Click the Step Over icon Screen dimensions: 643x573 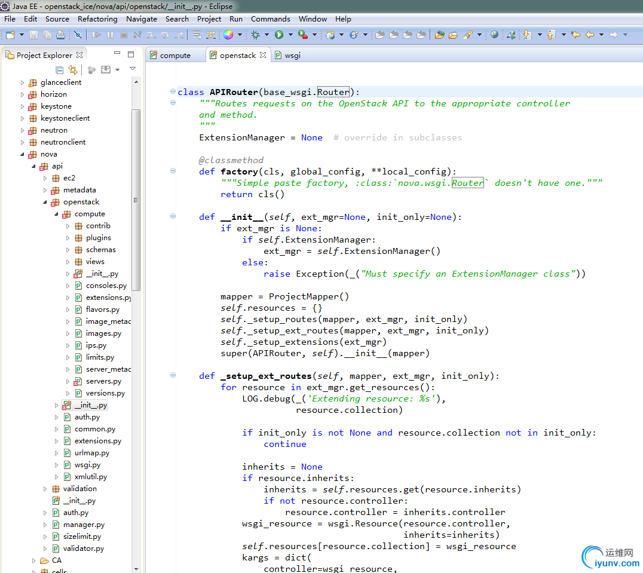(x=165, y=35)
